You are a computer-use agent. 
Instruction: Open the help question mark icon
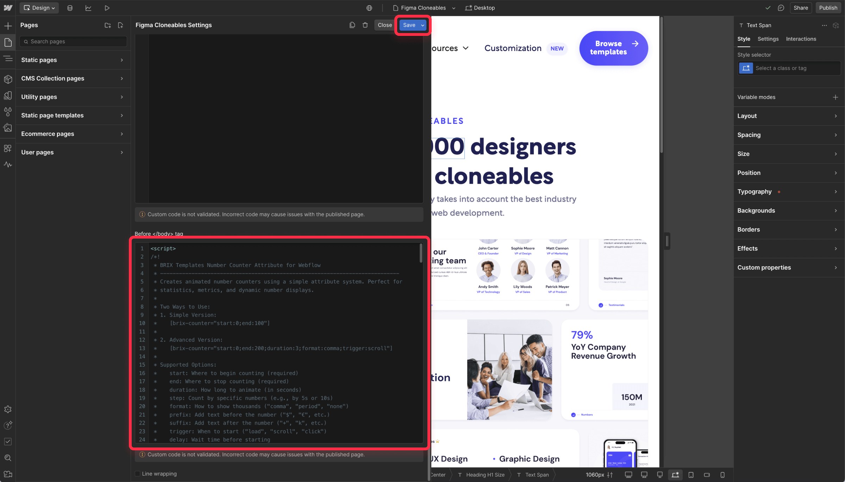8,425
